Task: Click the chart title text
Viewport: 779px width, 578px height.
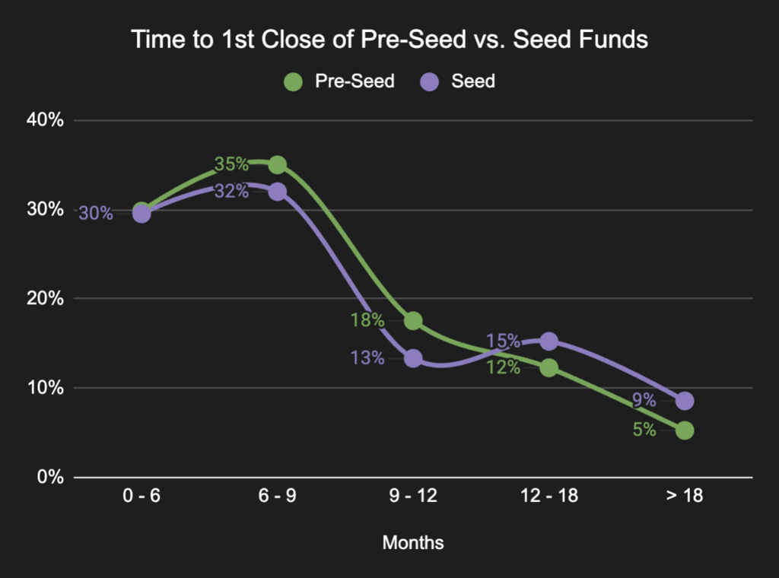Action: pyautogui.click(x=389, y=40)
